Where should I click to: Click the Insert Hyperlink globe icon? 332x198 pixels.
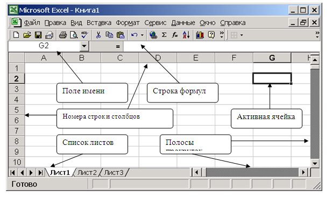[x=153, y=35]
